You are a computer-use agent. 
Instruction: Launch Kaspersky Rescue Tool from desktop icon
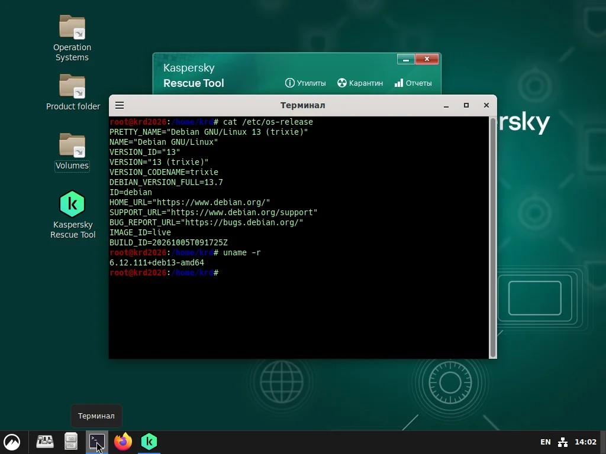point(72,215)
